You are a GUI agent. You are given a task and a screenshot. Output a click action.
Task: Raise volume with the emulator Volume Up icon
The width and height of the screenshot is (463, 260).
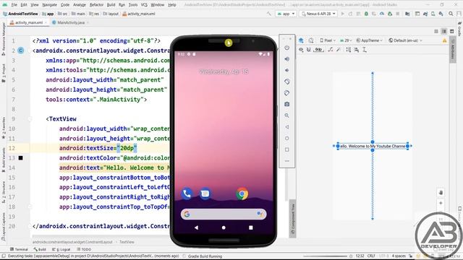pyautogui.click(x=286, y=59)
